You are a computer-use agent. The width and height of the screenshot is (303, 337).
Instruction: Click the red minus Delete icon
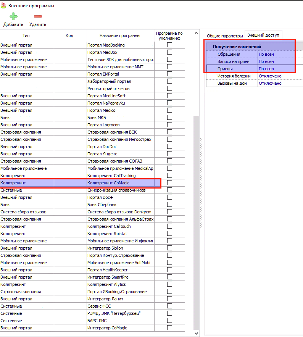coord(38,16)
